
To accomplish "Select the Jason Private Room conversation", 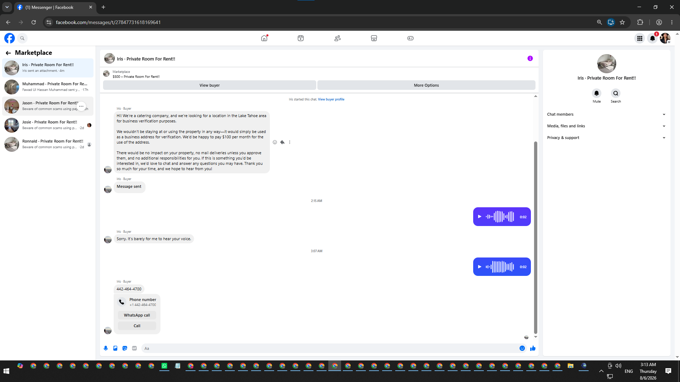I will [x=48, y=106].
